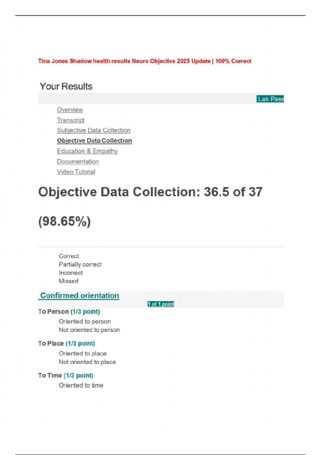Image resolution: width=321 pixels, height=455 pixels.
Task: Open Subjective Data Collection section
Action: point(94,130)
